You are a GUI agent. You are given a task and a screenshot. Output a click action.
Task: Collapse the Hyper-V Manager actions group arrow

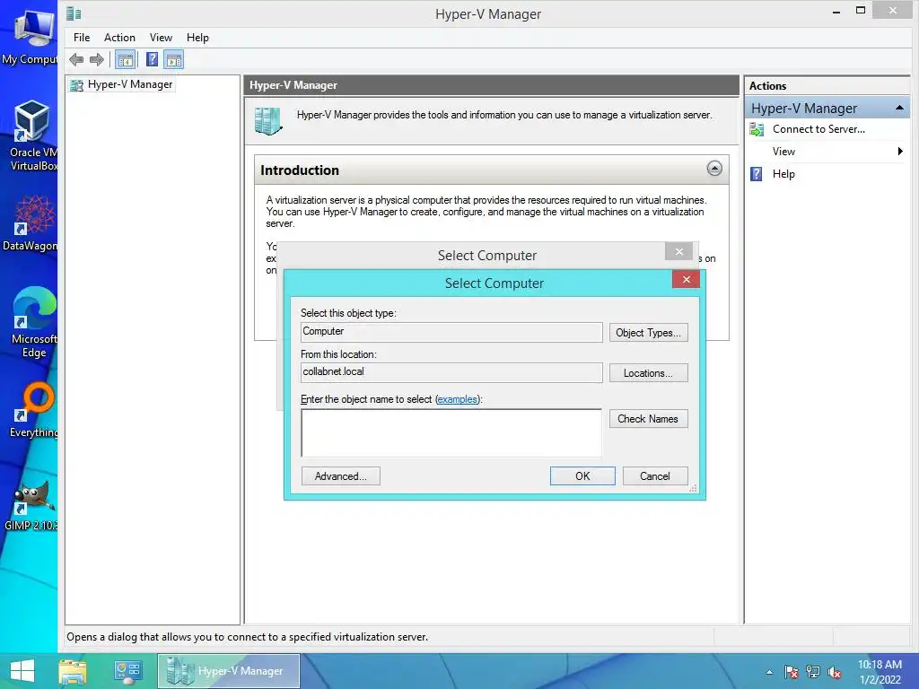pos(899,108)
